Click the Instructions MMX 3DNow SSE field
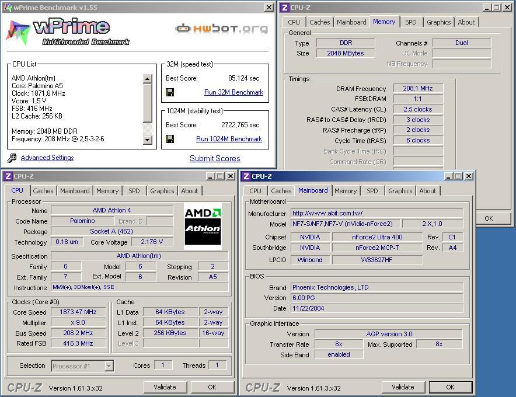 point(140,287)
